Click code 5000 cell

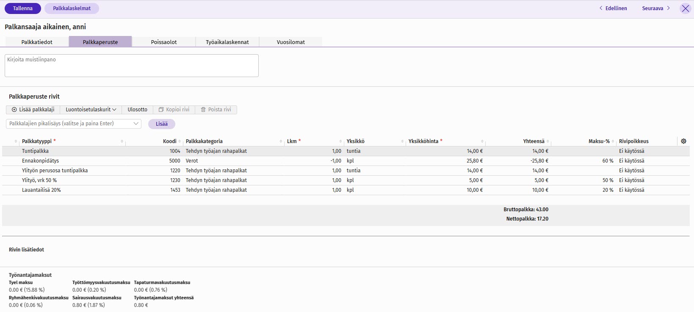tap(174, 161)
